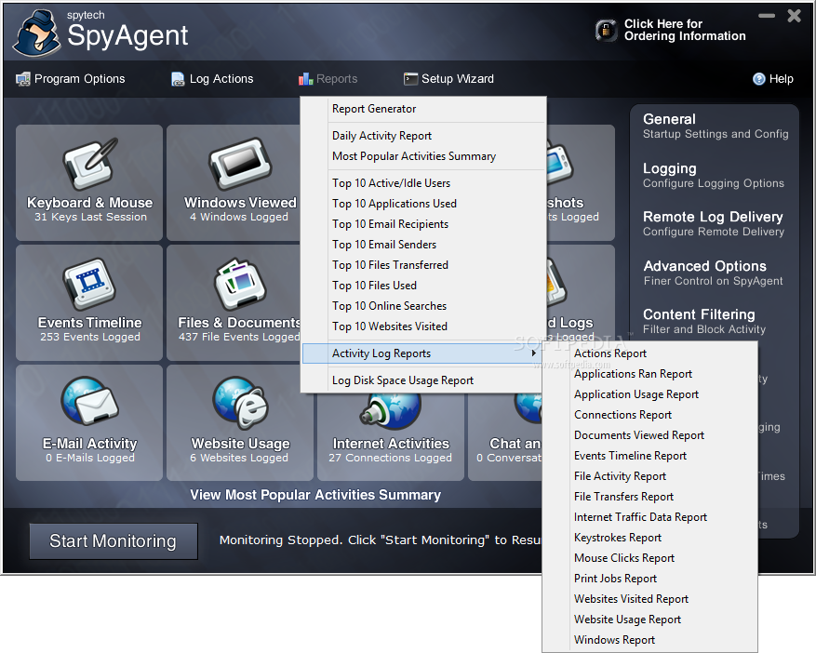Click the 31 Keys Last Session text

(x=90, y=217)
